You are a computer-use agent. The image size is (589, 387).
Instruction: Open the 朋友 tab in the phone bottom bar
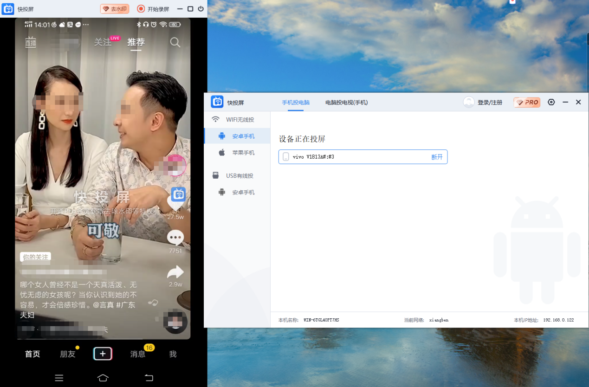point(67,354)
